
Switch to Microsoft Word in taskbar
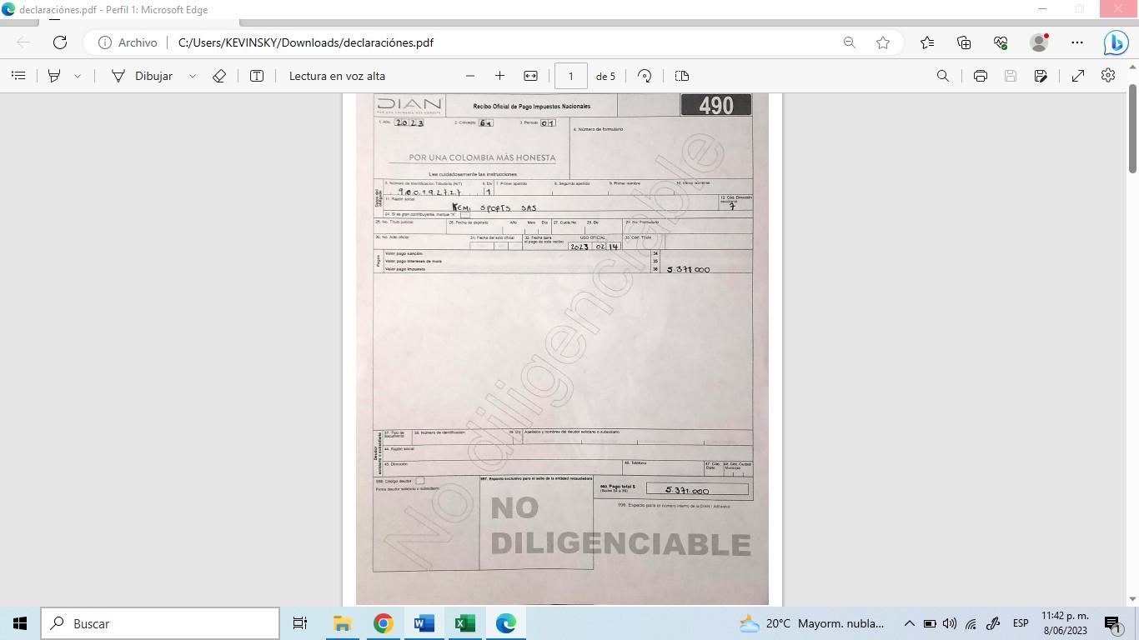(424, 623)
